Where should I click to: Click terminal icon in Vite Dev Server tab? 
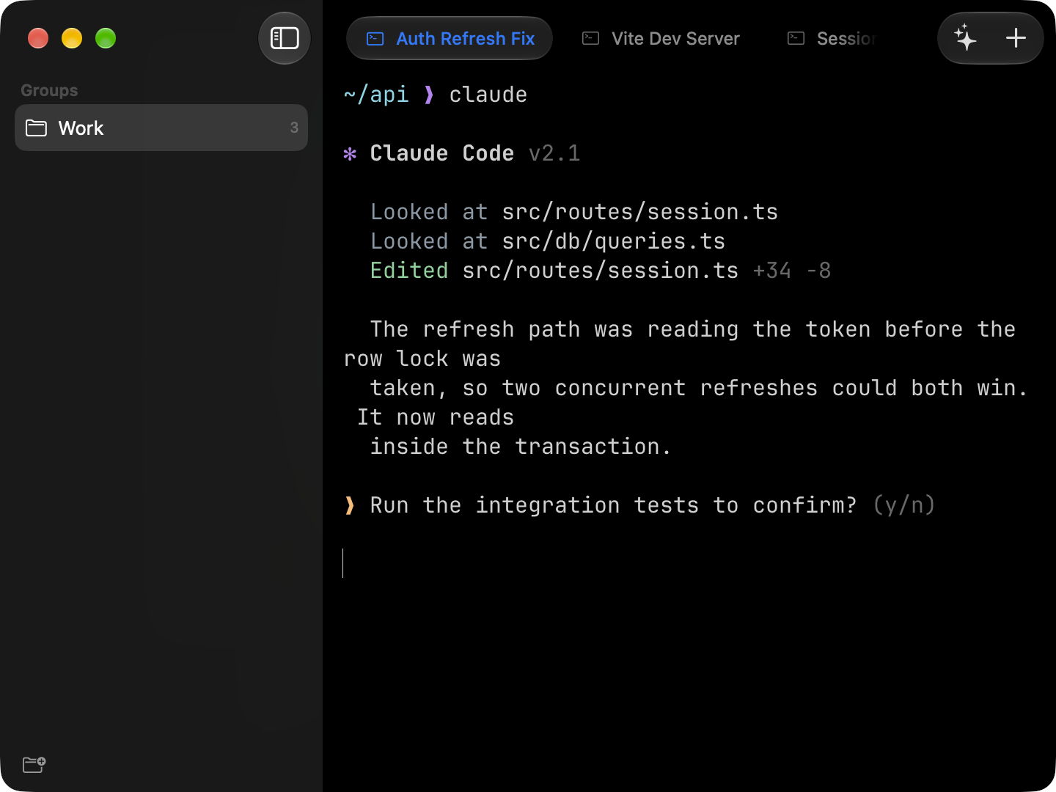tap(591, 39)
